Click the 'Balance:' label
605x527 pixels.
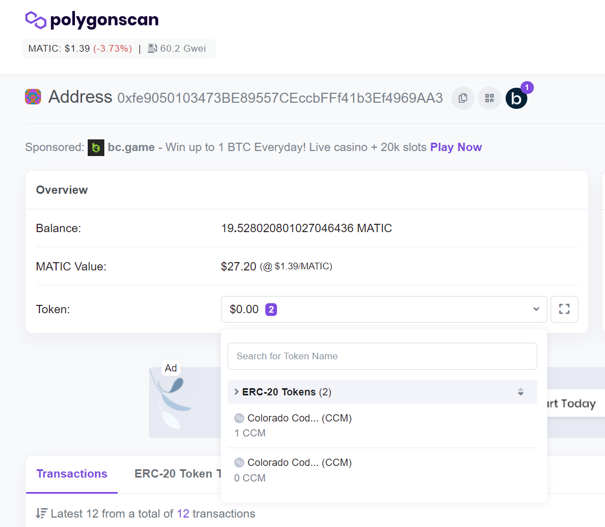pos(58,228)
